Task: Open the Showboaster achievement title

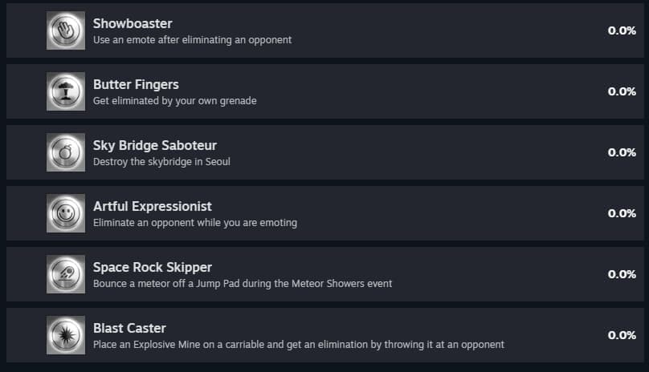Action: click(x=133, y=23)
